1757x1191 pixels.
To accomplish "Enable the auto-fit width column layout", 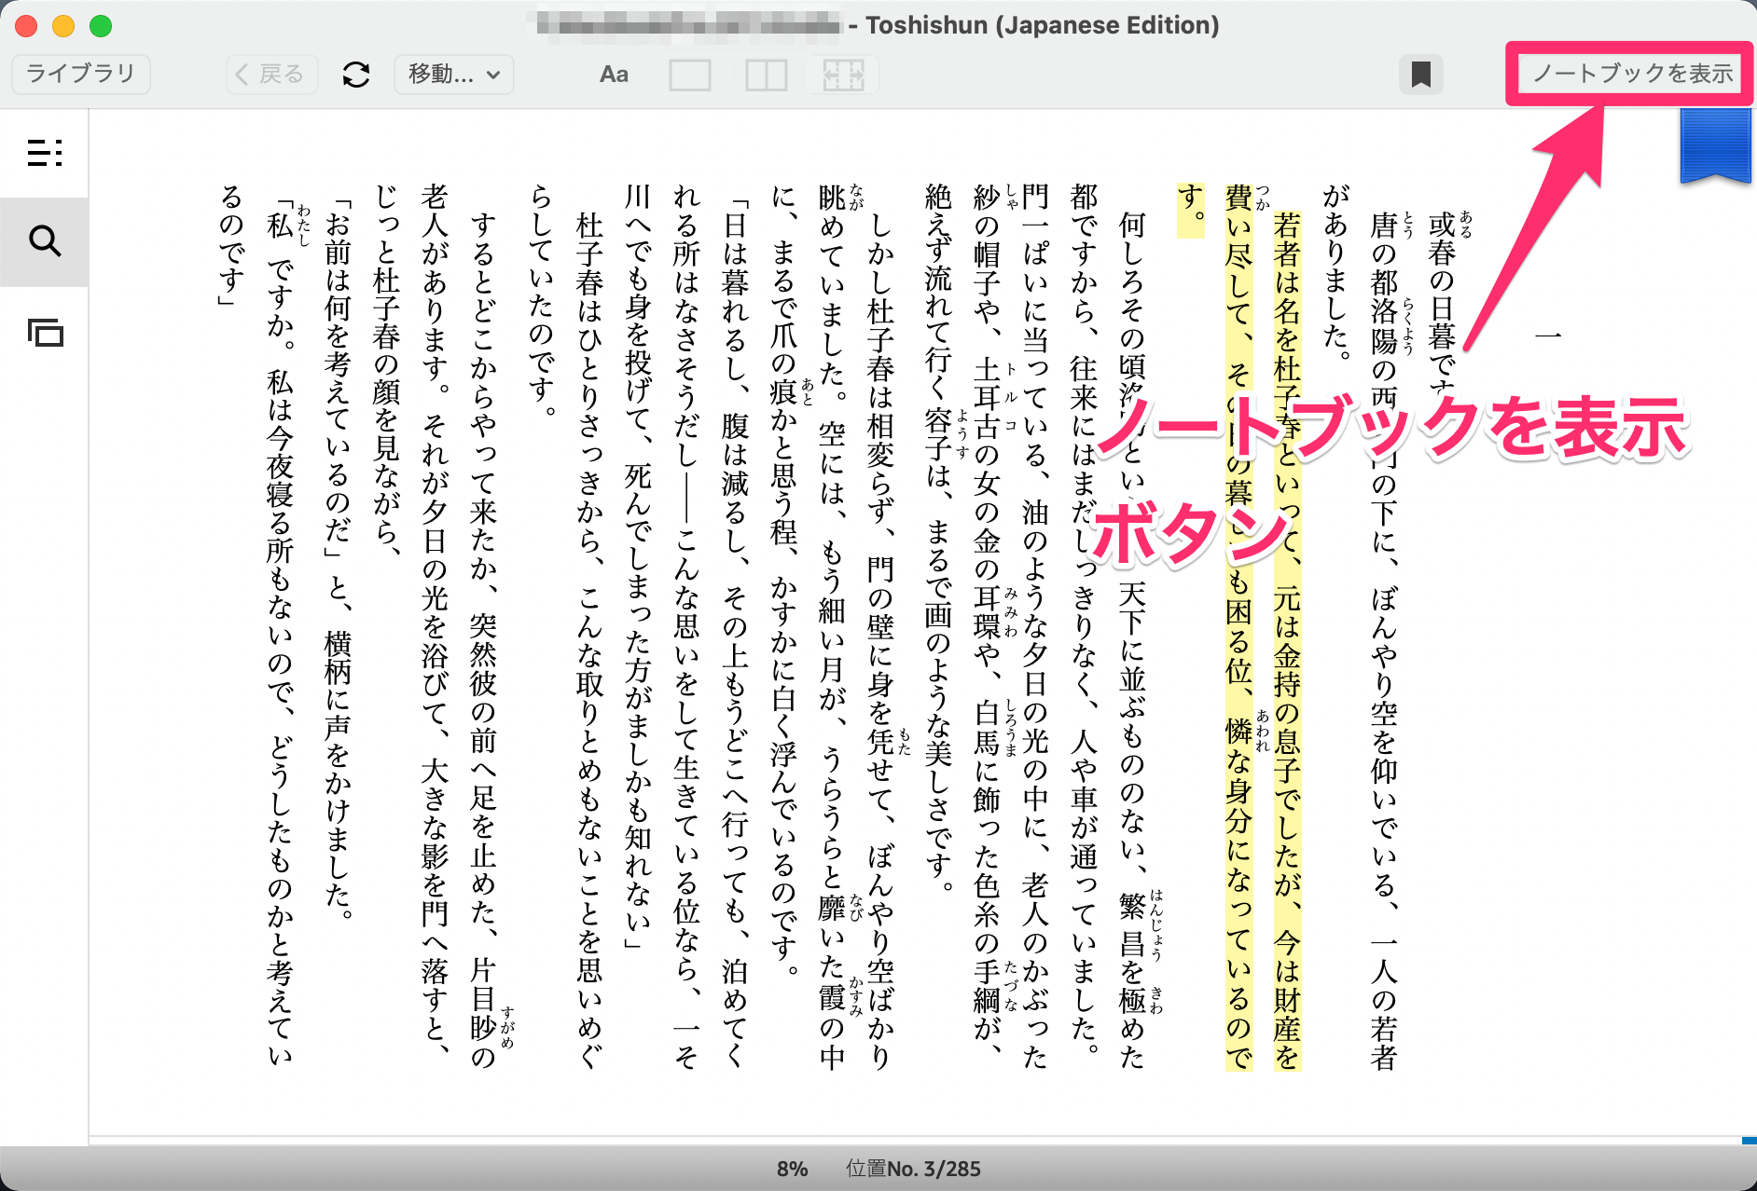I will pyautogui.click(x=843, y=75).
